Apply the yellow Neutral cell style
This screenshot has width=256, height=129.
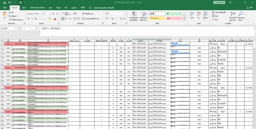click(157, 18)
